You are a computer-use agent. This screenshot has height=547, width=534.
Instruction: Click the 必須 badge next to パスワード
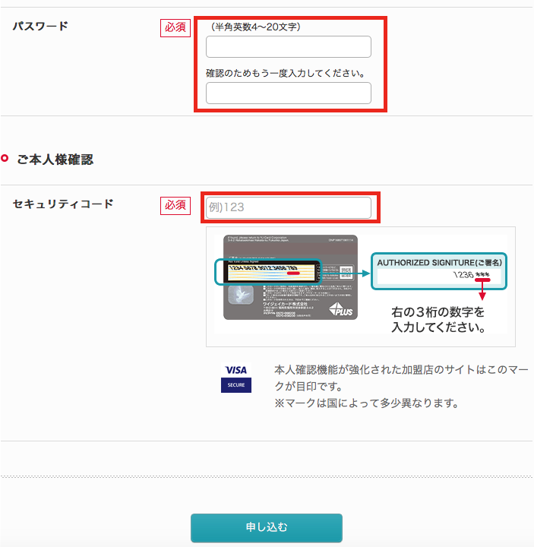coord(175,27)
